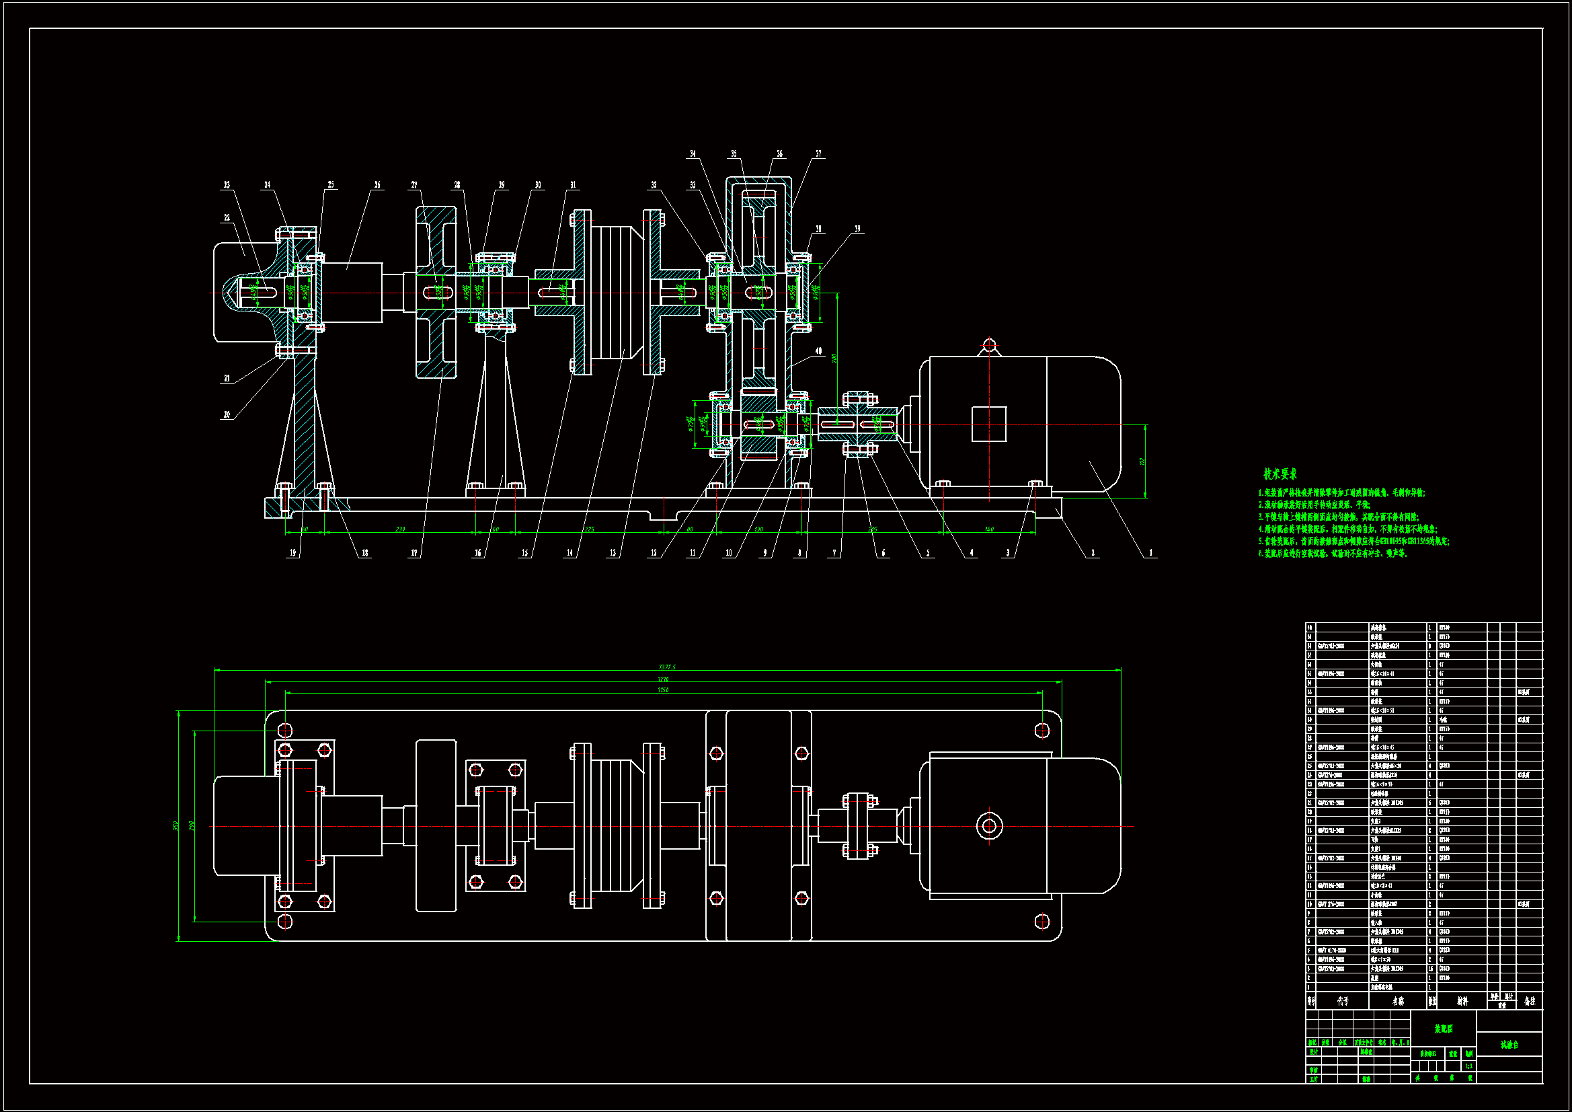
Task: Click the 名称 column header
Action: (1397, 1001)
